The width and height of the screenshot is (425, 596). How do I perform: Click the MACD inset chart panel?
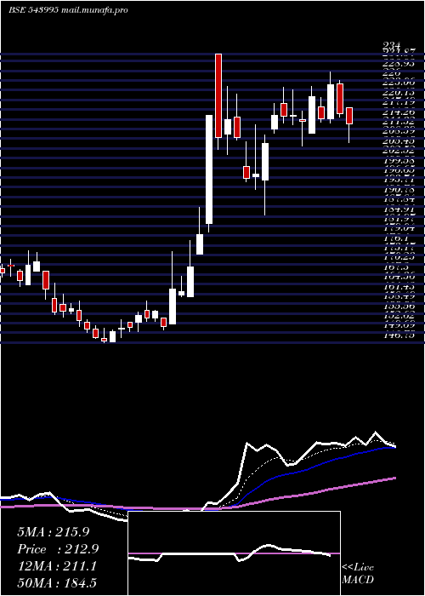(234, 553)
